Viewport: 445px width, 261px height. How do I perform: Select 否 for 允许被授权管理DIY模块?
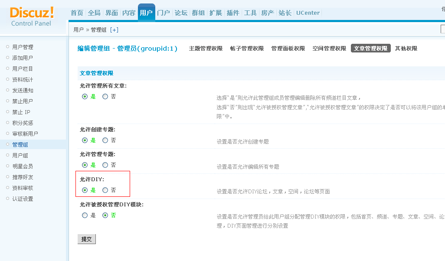point(105,215)
